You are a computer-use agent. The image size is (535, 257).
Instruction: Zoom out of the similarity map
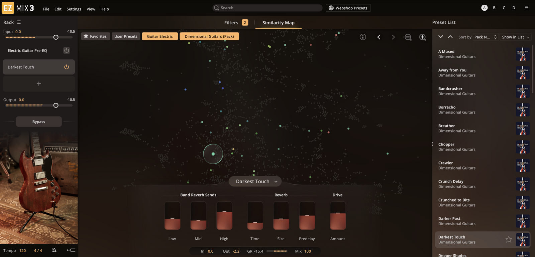(408, 37)
